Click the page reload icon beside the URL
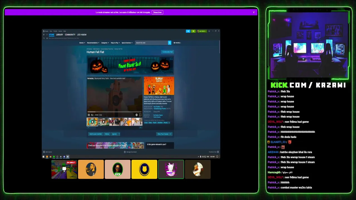The image size is (356, 200). click(x=44, y=38)
